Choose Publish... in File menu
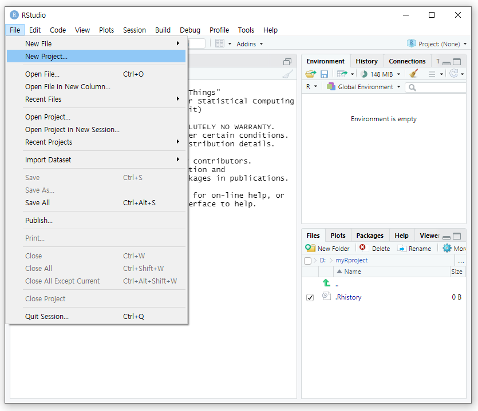Image resolution: width=478 pixels, height=411 pixels. [x=96, y=221]
